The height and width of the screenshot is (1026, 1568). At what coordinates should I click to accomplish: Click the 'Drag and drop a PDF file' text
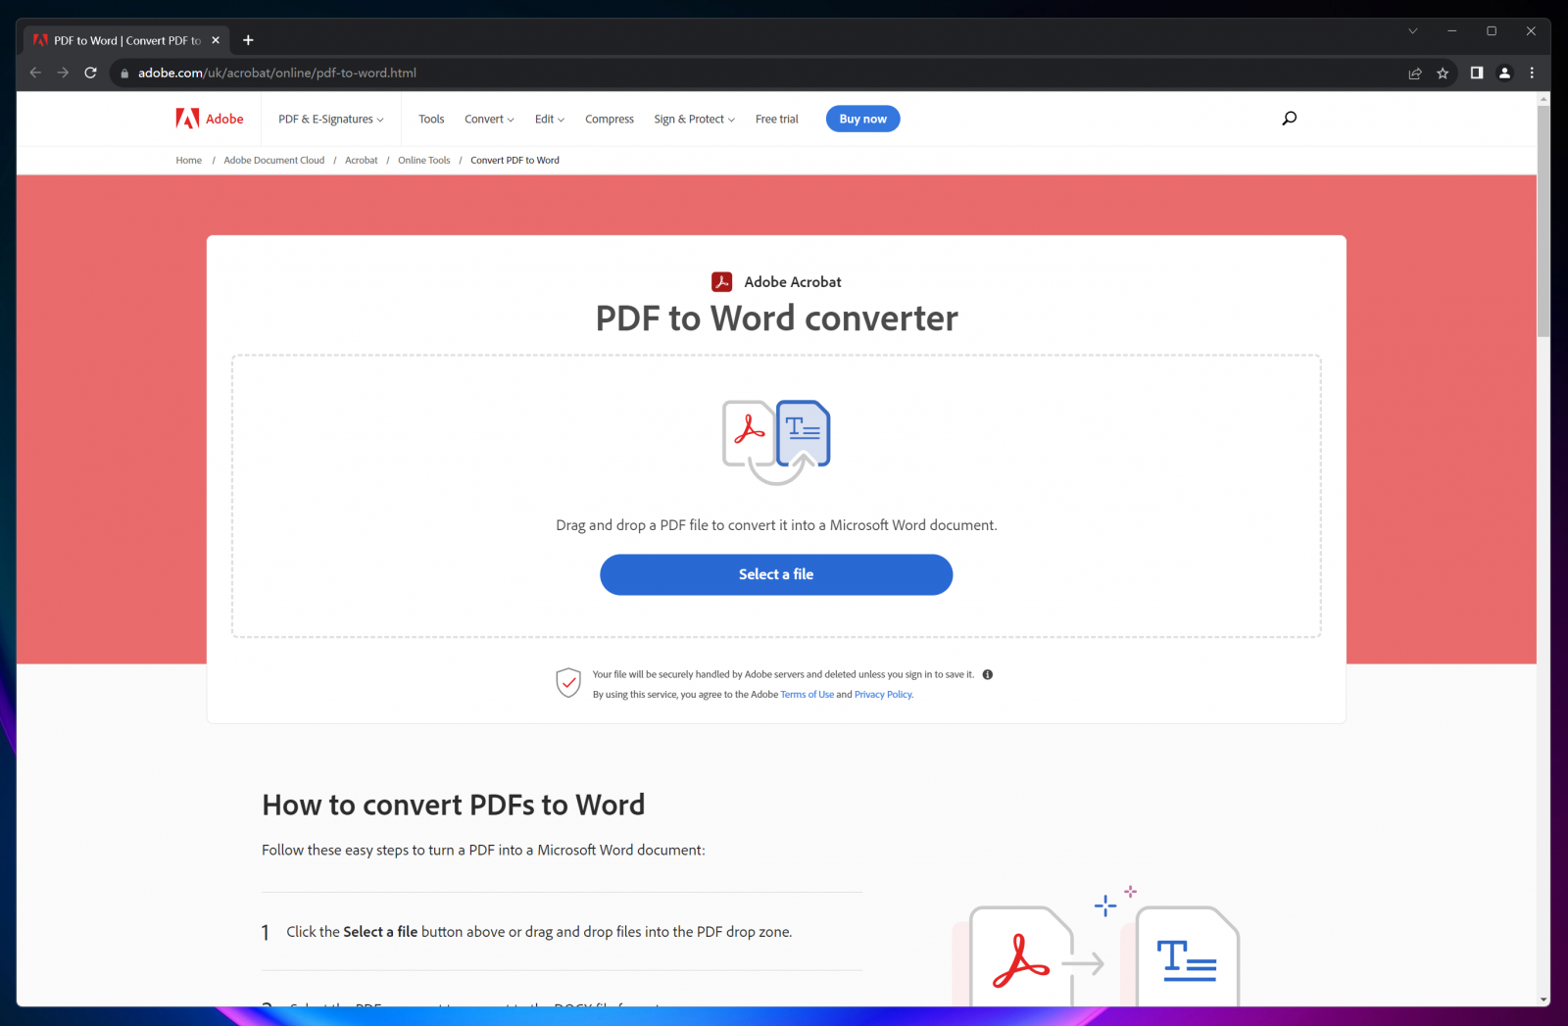(x=776, y=525)
